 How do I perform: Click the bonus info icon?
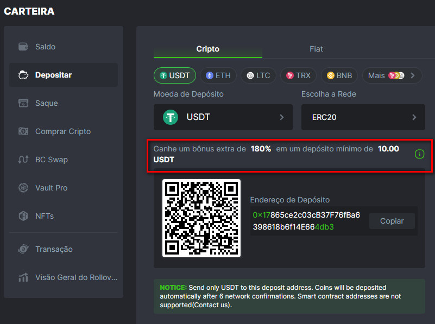point(419,154)
